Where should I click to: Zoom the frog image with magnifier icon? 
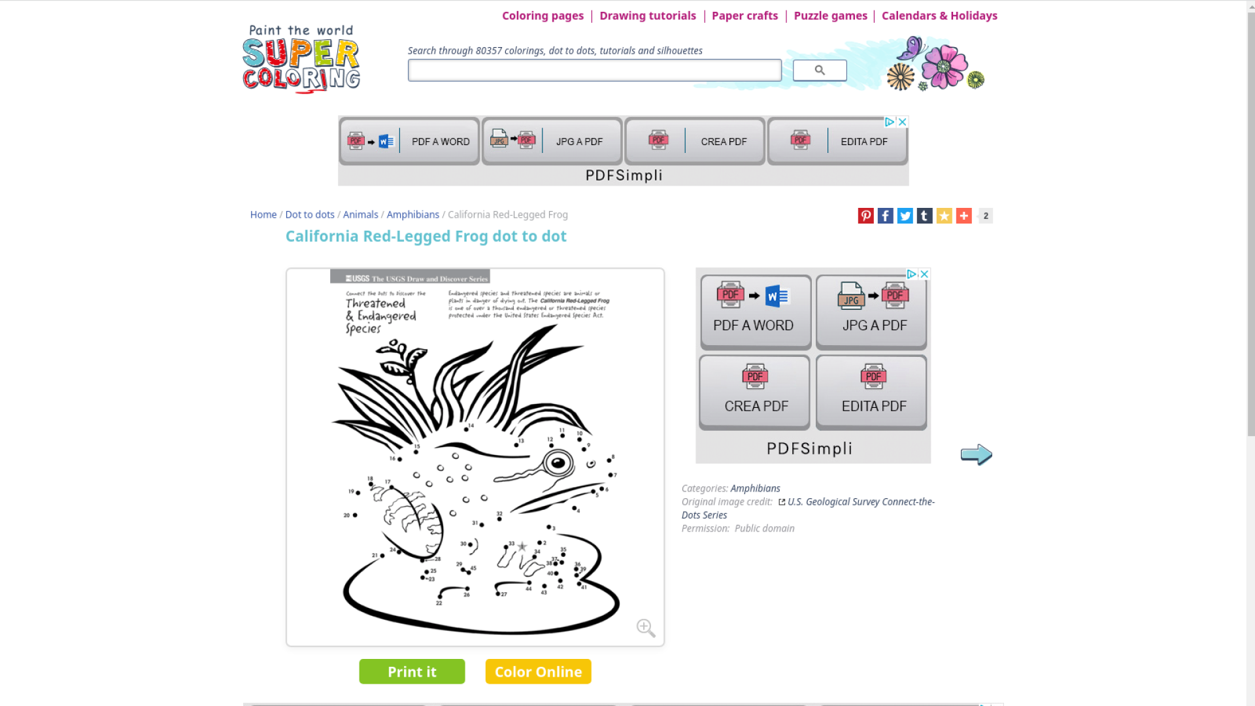click(646, 628)
